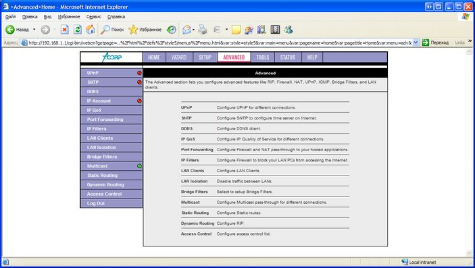The height and width of the screenshot is (268, 475).
Task: Click the red status indicator beside UPnP
Action: click(x=139, y=73)
